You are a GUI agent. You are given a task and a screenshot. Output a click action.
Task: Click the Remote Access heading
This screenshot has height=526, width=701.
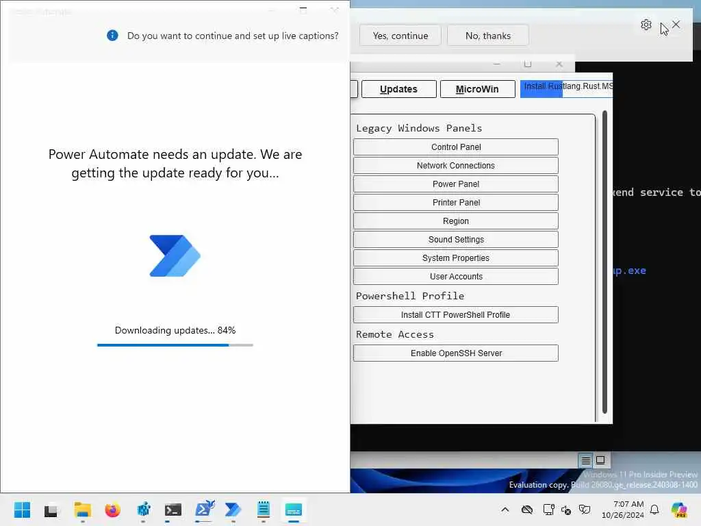click(395, 334)
